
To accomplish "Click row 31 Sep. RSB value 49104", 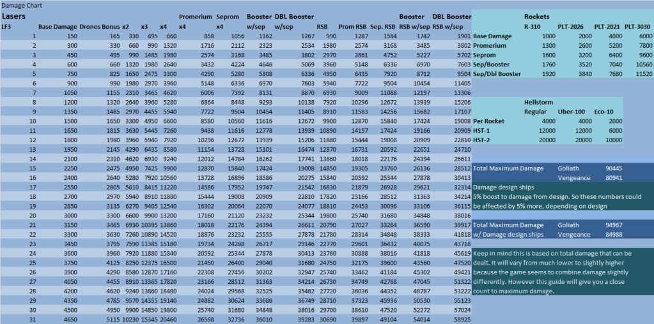I will click(388, 320).
